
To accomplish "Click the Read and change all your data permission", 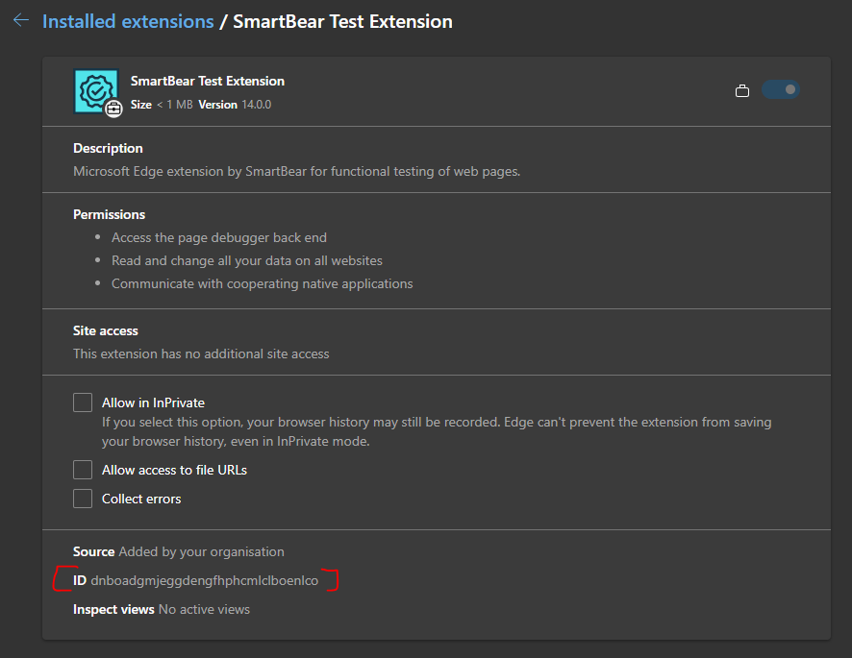I will pos(246,260).
